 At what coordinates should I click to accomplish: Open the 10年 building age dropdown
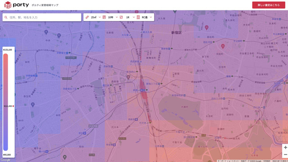click(112, 17)
